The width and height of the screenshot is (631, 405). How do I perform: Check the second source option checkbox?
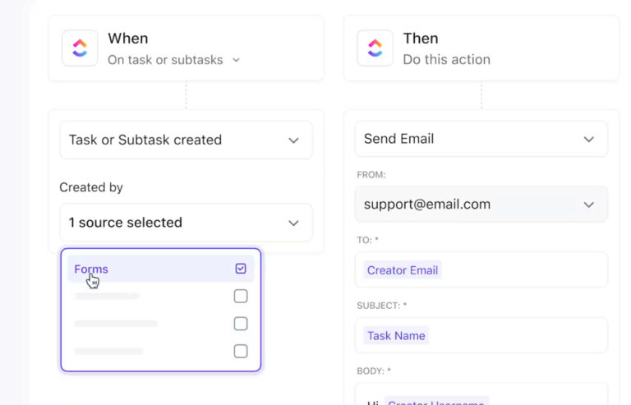point(241,296)
